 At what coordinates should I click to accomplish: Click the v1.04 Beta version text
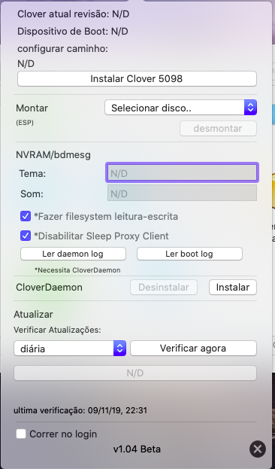137,449
